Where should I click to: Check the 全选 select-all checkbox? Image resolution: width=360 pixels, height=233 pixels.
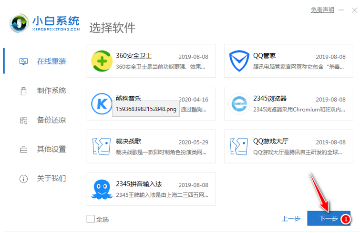tap(91, 219)
